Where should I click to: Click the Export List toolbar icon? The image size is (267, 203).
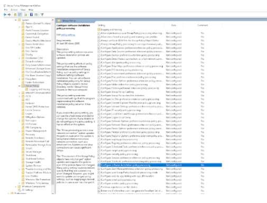tap(26, 15)
